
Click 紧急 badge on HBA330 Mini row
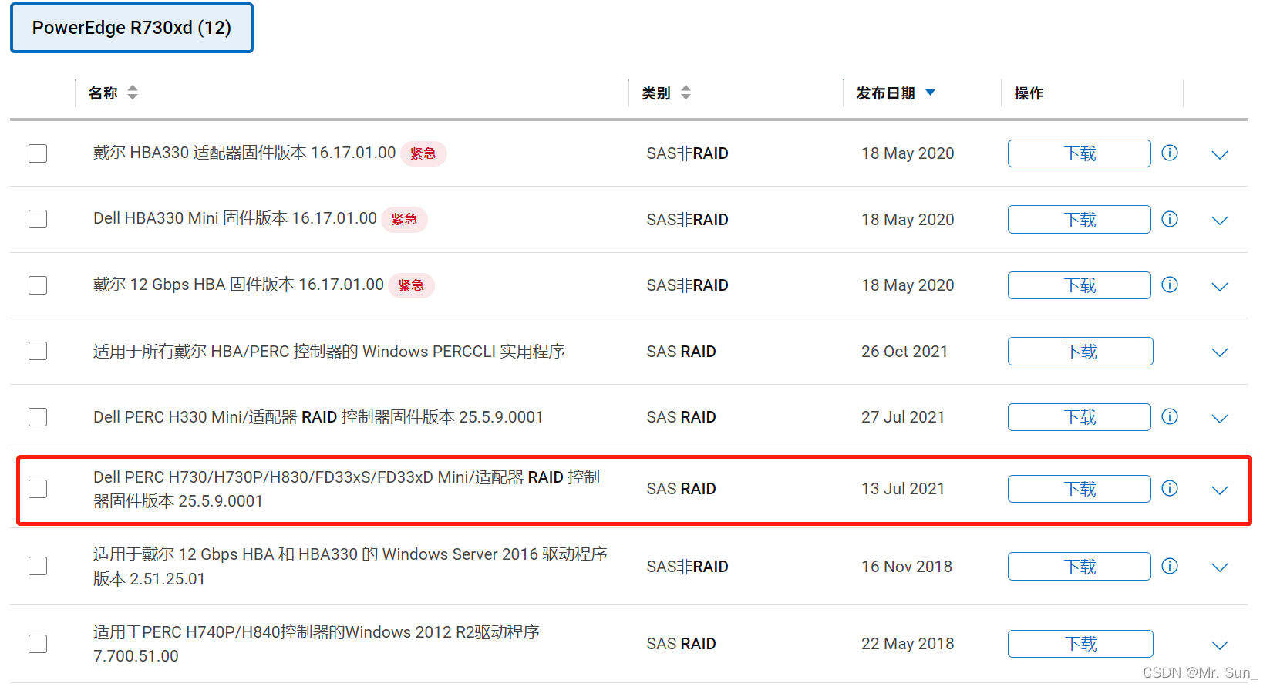pyautogui.click(x=404, y=219)
